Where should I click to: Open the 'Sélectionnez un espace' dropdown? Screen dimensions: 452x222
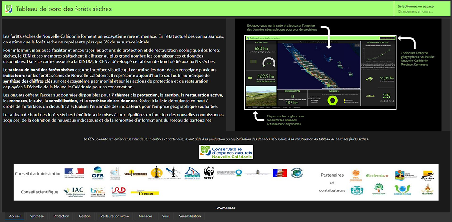click(421, 9)
